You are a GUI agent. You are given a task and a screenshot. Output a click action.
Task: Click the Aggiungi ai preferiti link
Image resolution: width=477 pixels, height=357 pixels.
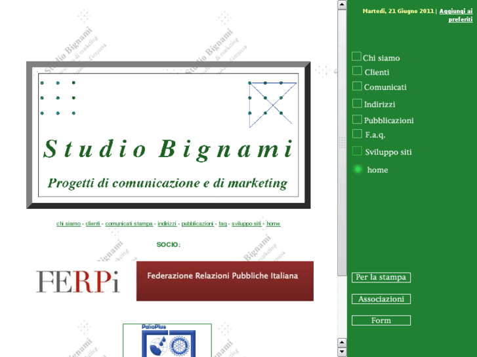456,15
